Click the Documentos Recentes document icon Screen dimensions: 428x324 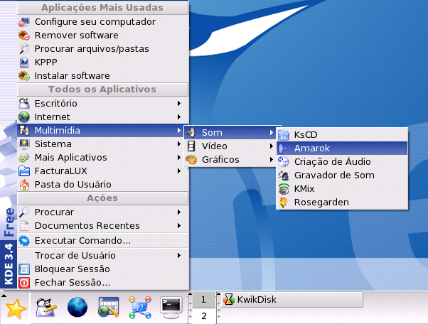click(24, 226)
